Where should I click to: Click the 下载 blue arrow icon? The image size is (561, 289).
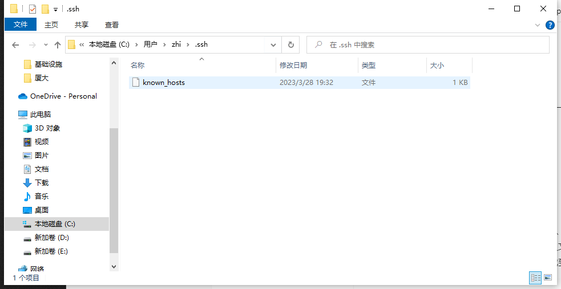point(27,183)
